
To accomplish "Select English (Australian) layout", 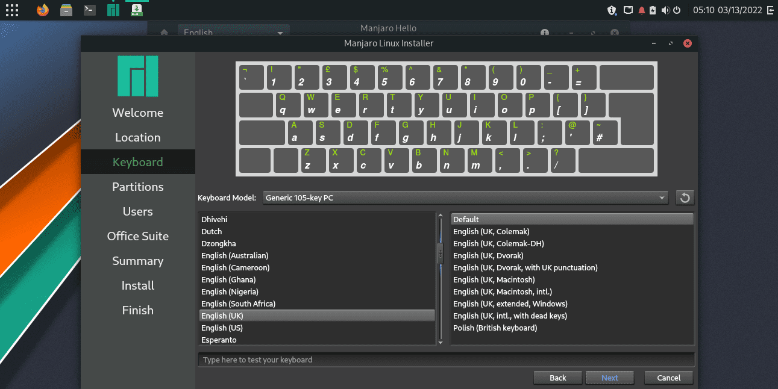I will click(317, 255).
